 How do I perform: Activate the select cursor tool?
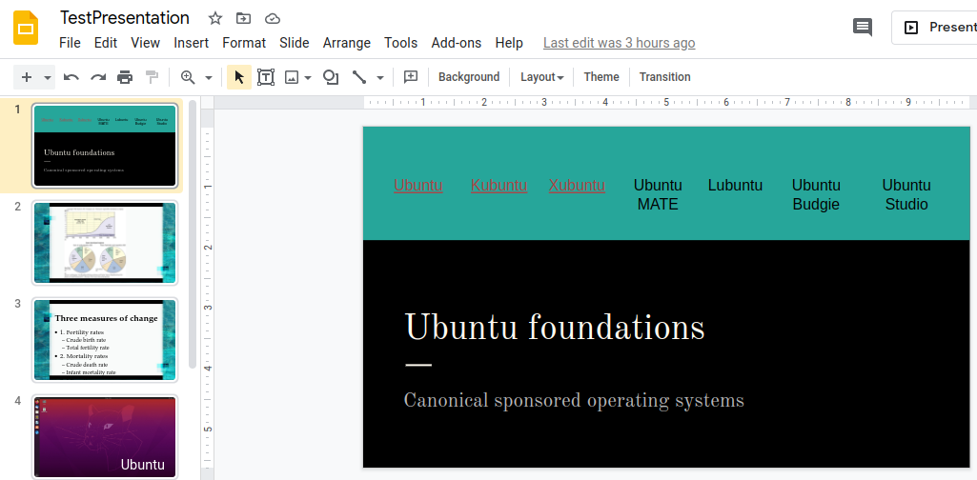pos(238,77)
